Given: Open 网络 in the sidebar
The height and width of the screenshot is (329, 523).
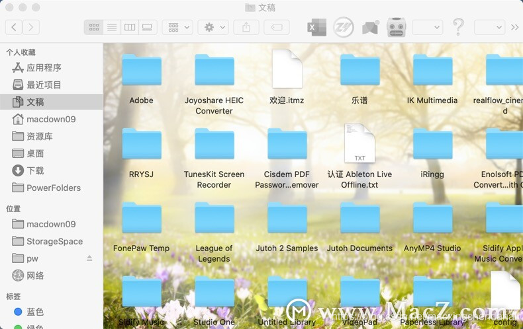Looking at the screenshot, I should point(52,275).
